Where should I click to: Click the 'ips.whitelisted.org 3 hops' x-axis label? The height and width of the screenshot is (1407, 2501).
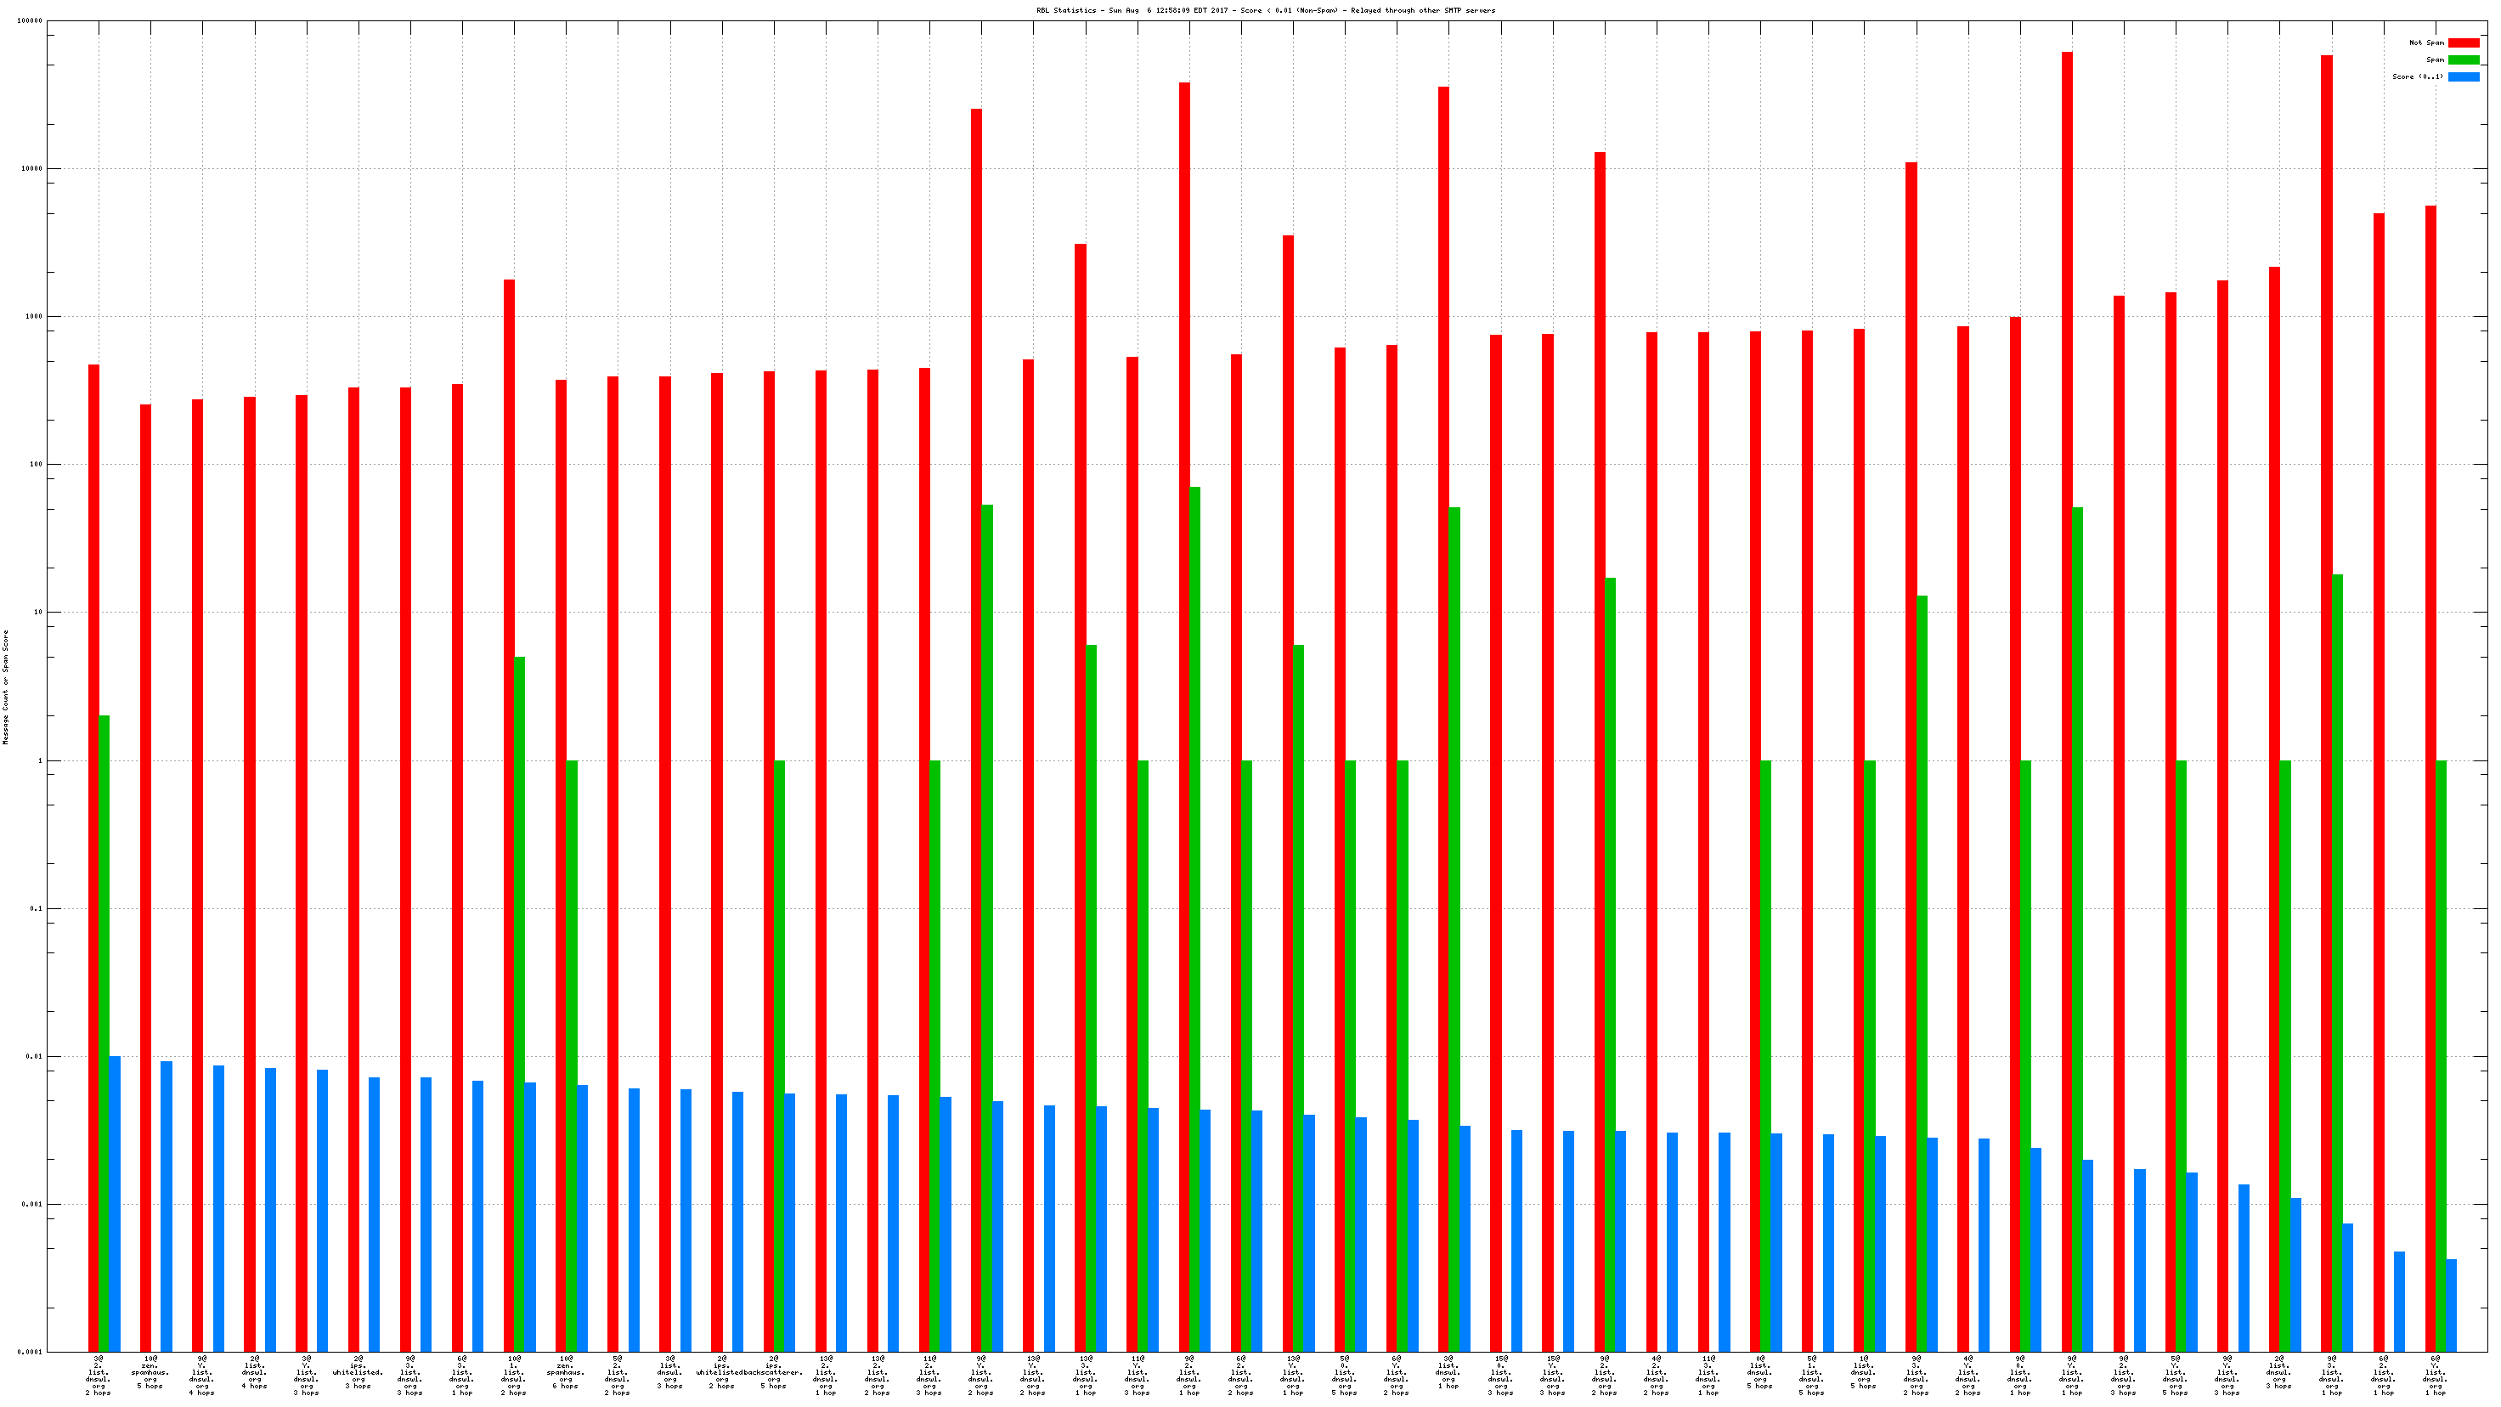click(358, 1374)
